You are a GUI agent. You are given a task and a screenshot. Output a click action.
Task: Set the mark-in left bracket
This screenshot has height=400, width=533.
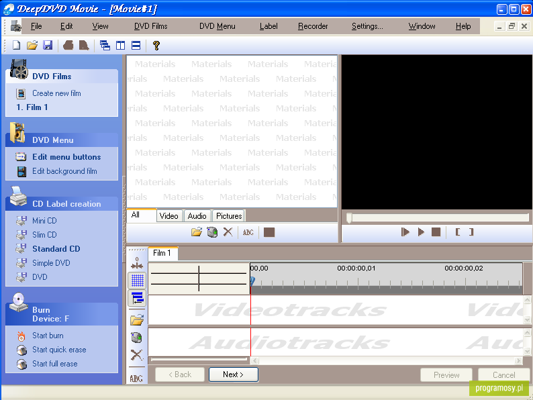458,232
